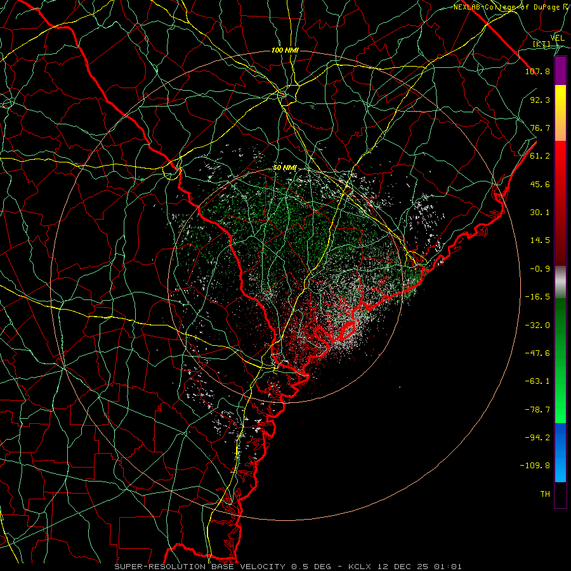Click the [KT] units label

click(x=542, y=44)
